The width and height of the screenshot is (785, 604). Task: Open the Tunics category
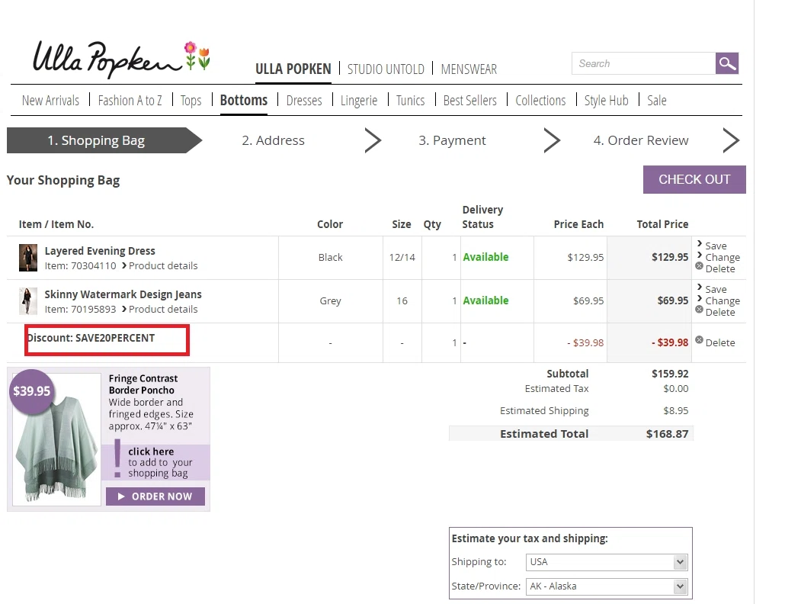(411, 101)
